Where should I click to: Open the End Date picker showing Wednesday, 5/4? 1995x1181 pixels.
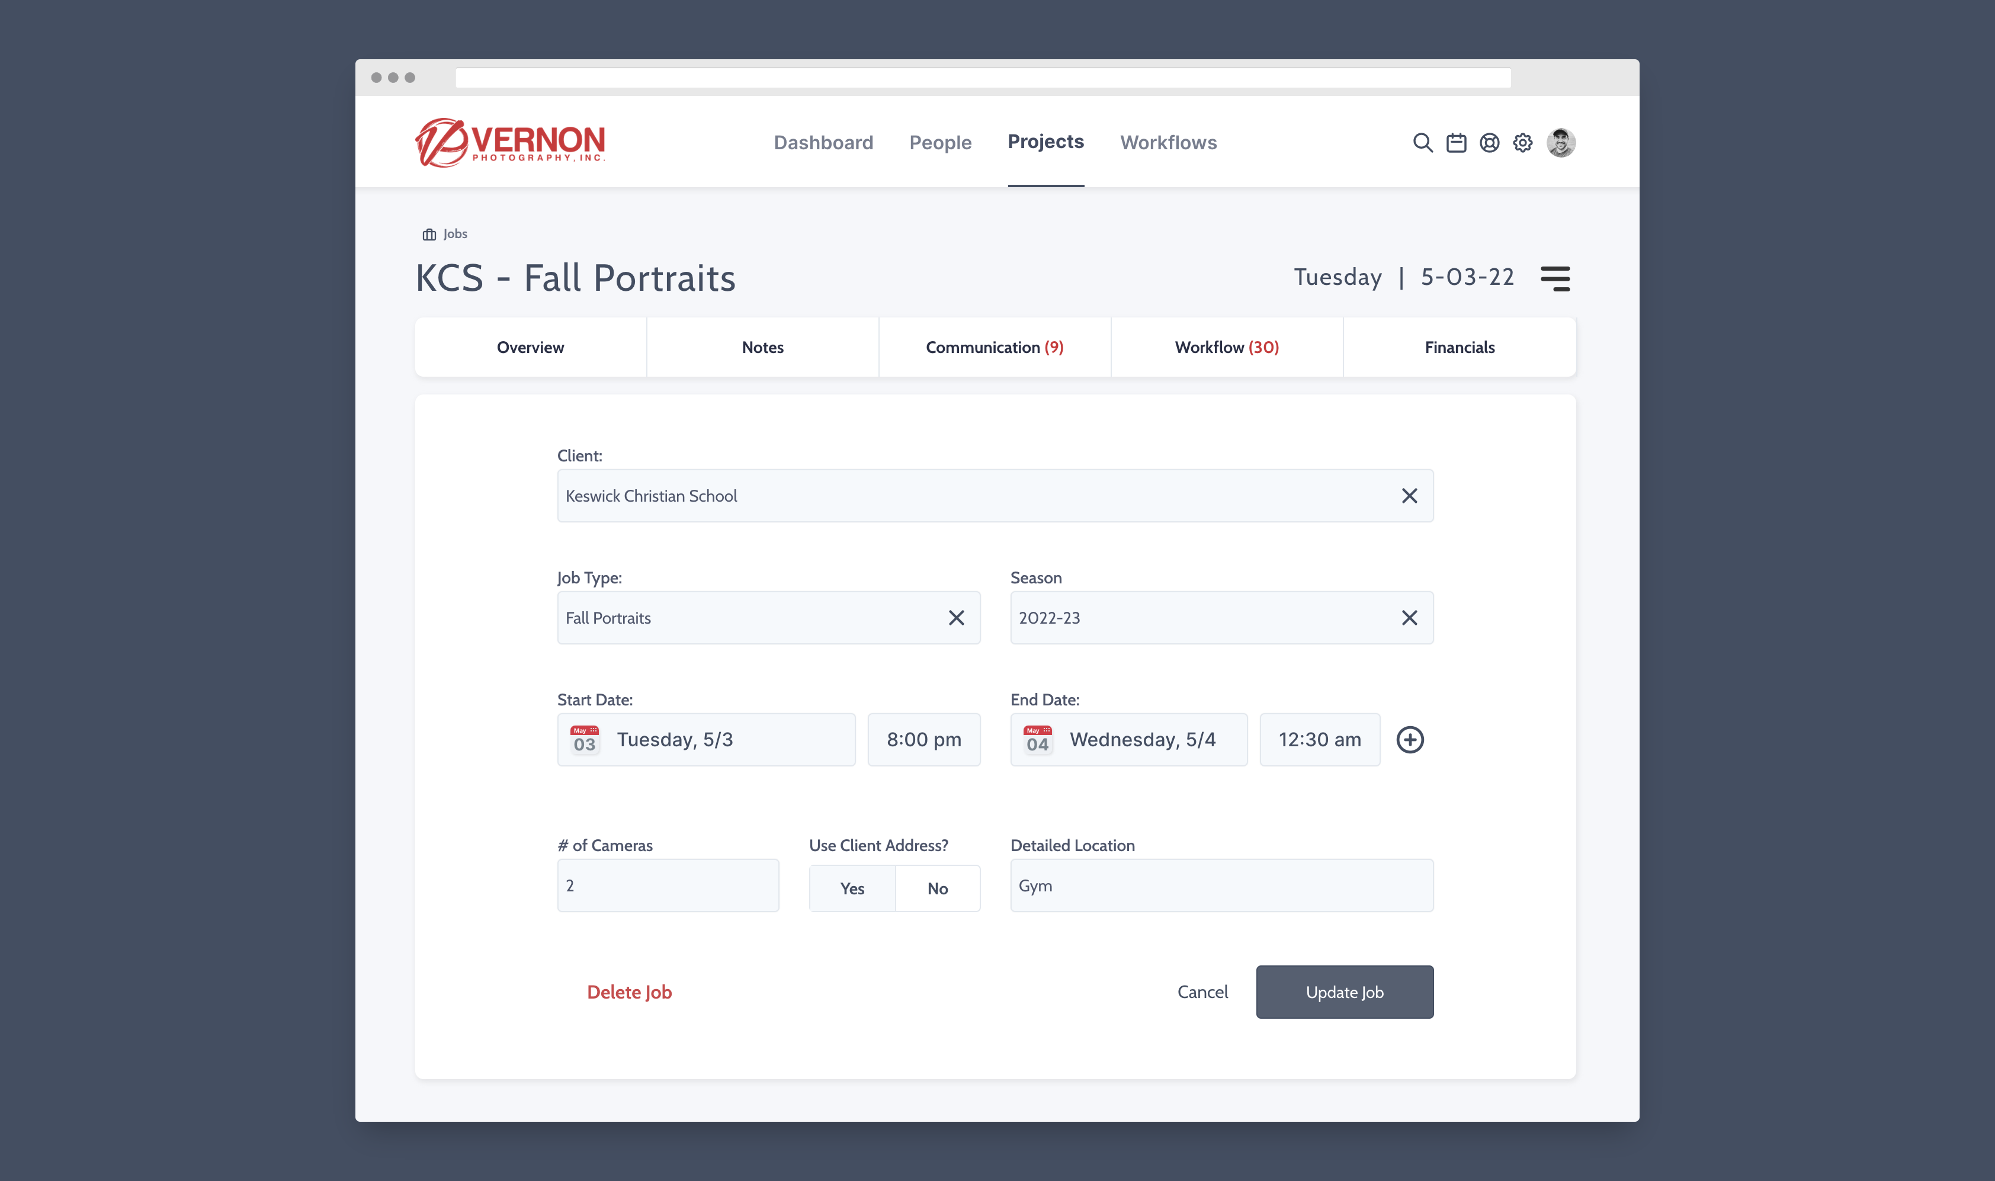coord(1128,739)
